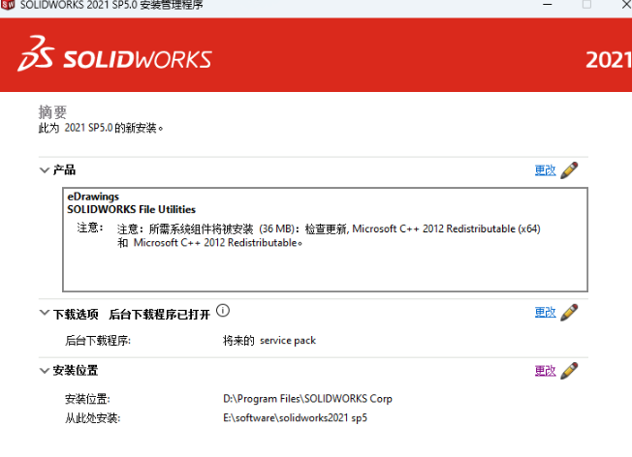
Task: Collapse the 安装位置 section chevron
Action: tap(45, 371)
